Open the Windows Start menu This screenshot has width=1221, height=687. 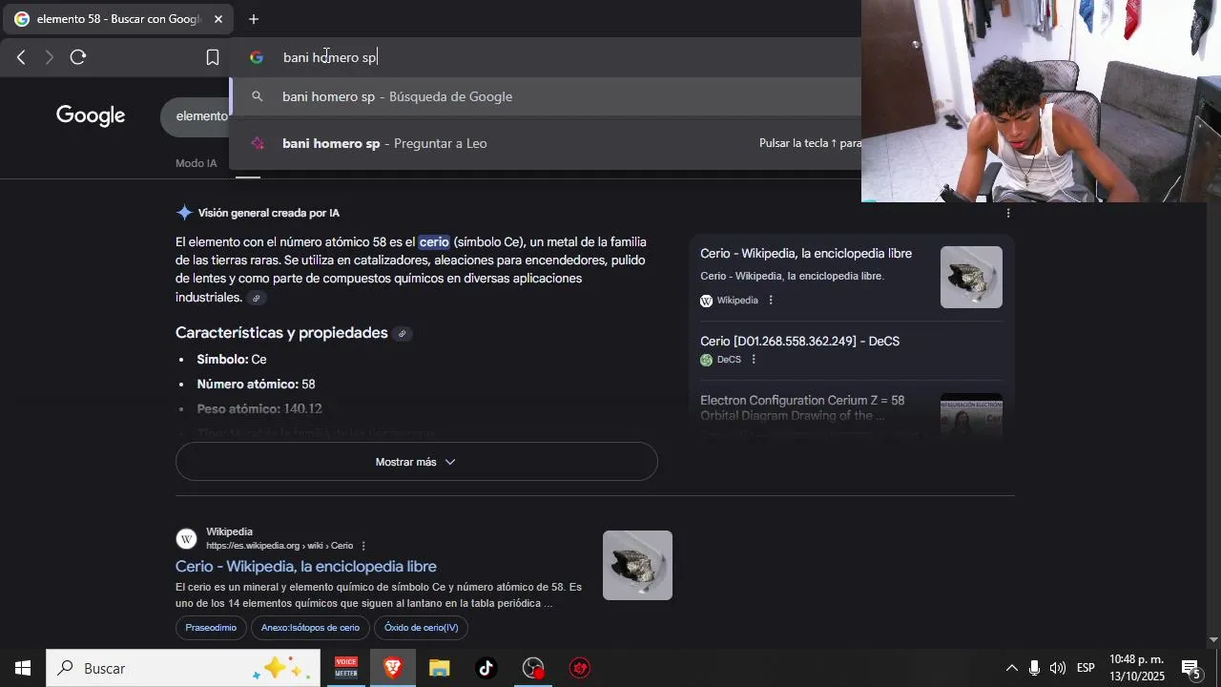(23, 668)
